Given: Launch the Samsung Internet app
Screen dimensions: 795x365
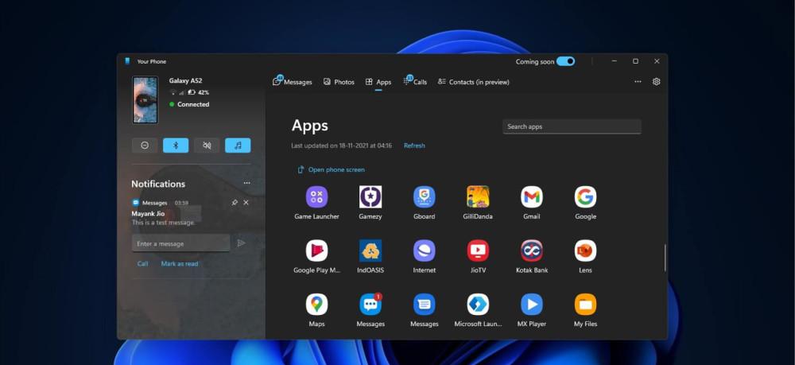Looking at the screenshot, I should [x=425, y=251].
